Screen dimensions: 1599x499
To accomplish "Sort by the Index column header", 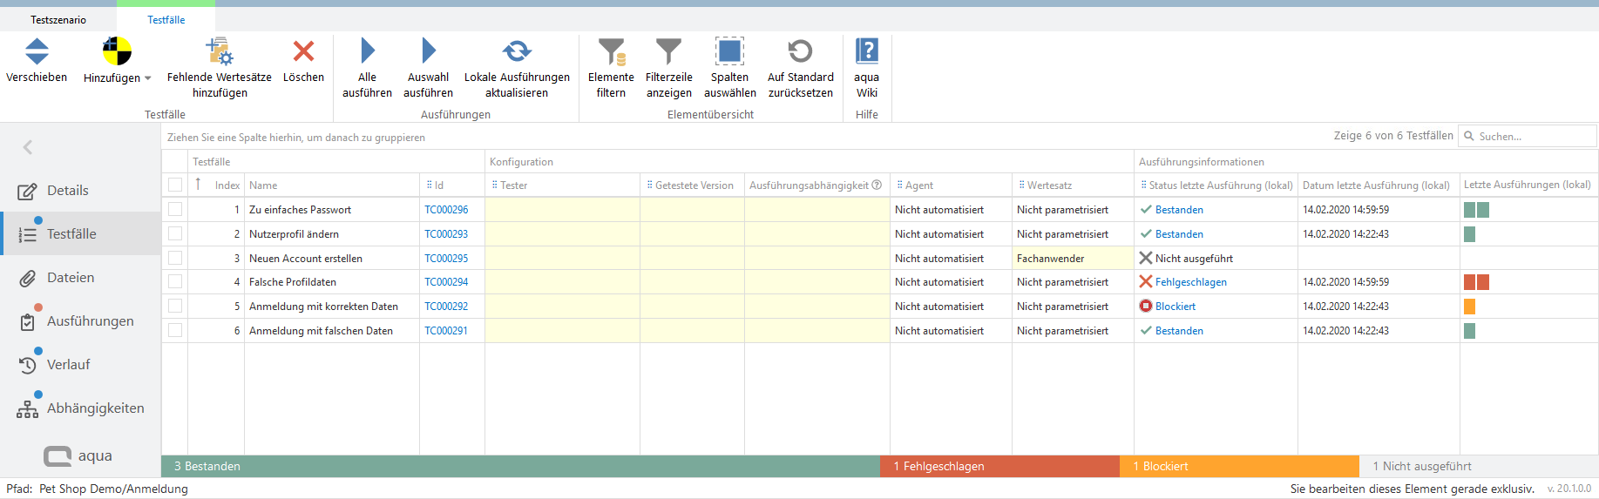I will pos(227,185).
